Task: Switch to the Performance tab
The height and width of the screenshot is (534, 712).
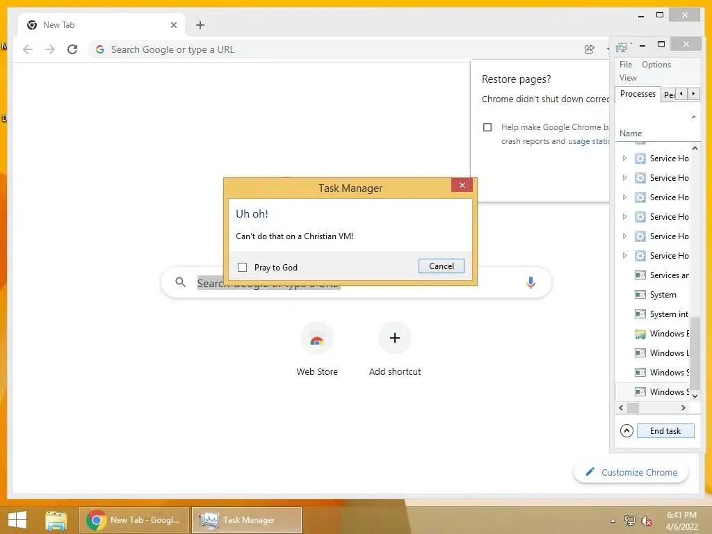Action: [x=668, y=95]
